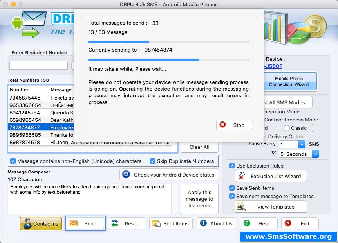The image size is (338, 243).
Task: Uncheck Save sent message to Templates
Action: coord(232,196)
